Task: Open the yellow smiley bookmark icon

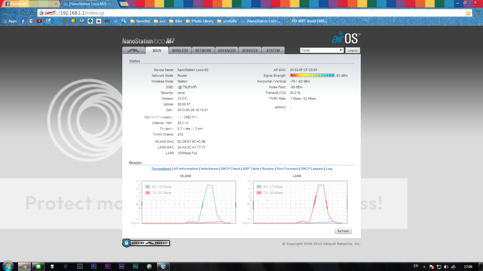Action: pyautogui.click(x=73, y=21)
